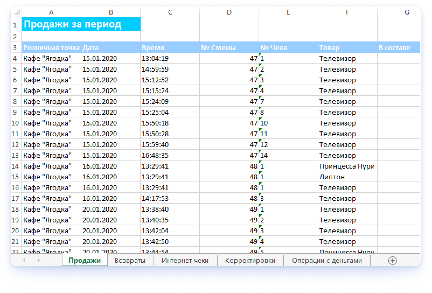432x293 pixels.
Task: Select the time cell 14:17:53
Action: point(170,198)
